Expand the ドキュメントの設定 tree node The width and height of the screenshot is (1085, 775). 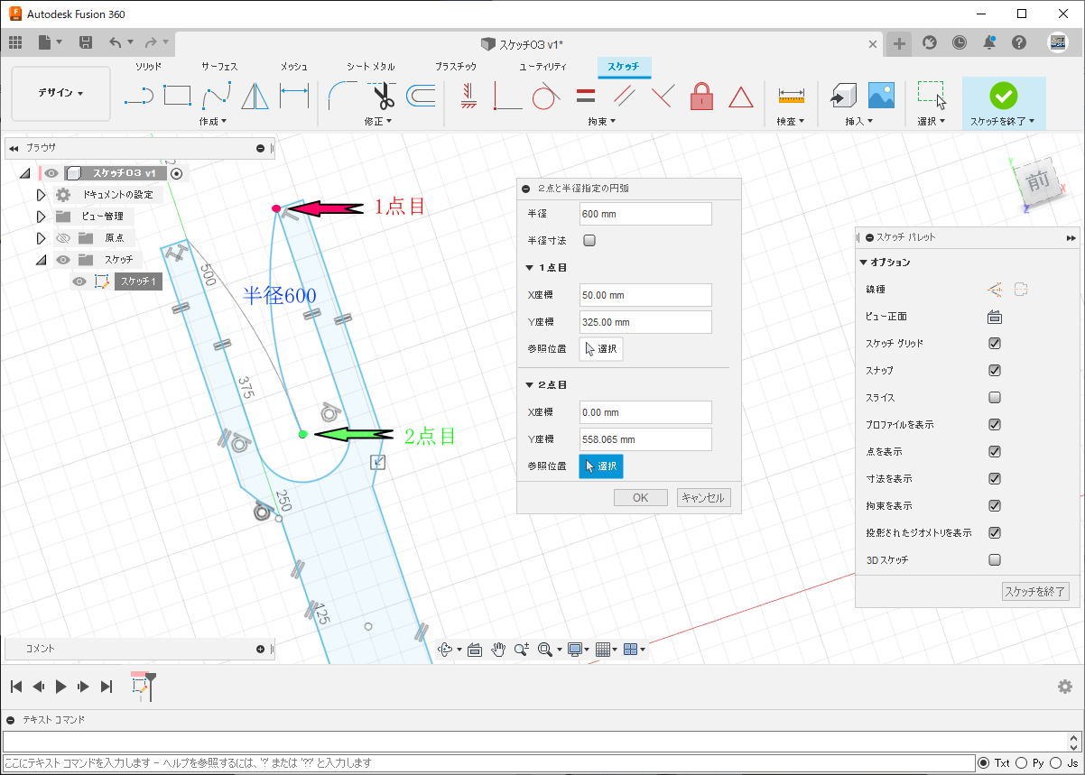[41, 195]
